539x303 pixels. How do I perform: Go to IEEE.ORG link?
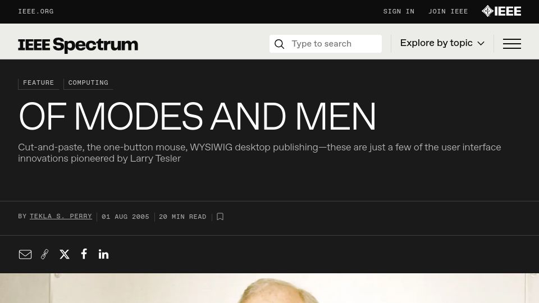point(36,11)
